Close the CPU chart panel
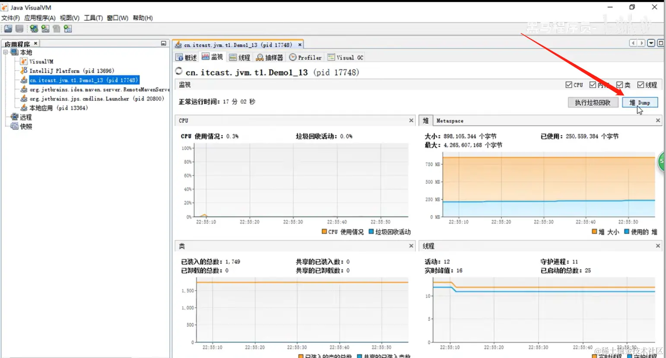The height and width of the screenshot is (358, 666). (411, 120)
